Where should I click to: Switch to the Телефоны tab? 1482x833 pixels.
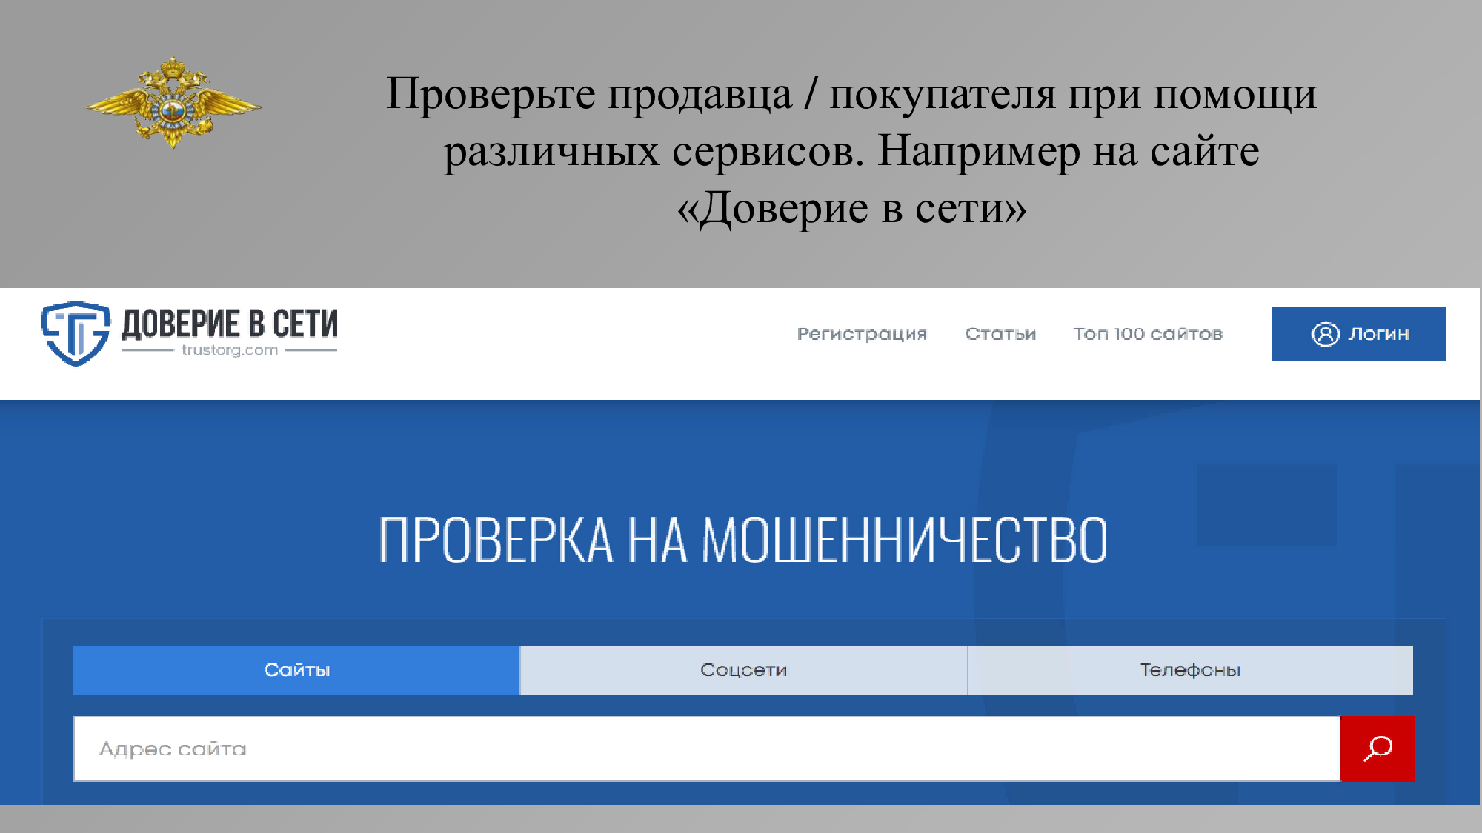(1190, 670)
